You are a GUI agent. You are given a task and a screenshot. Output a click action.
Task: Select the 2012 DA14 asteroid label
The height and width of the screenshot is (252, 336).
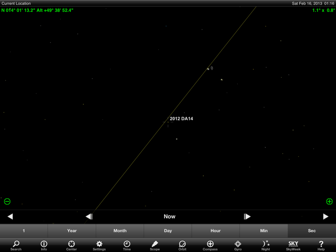click(181, 119)
